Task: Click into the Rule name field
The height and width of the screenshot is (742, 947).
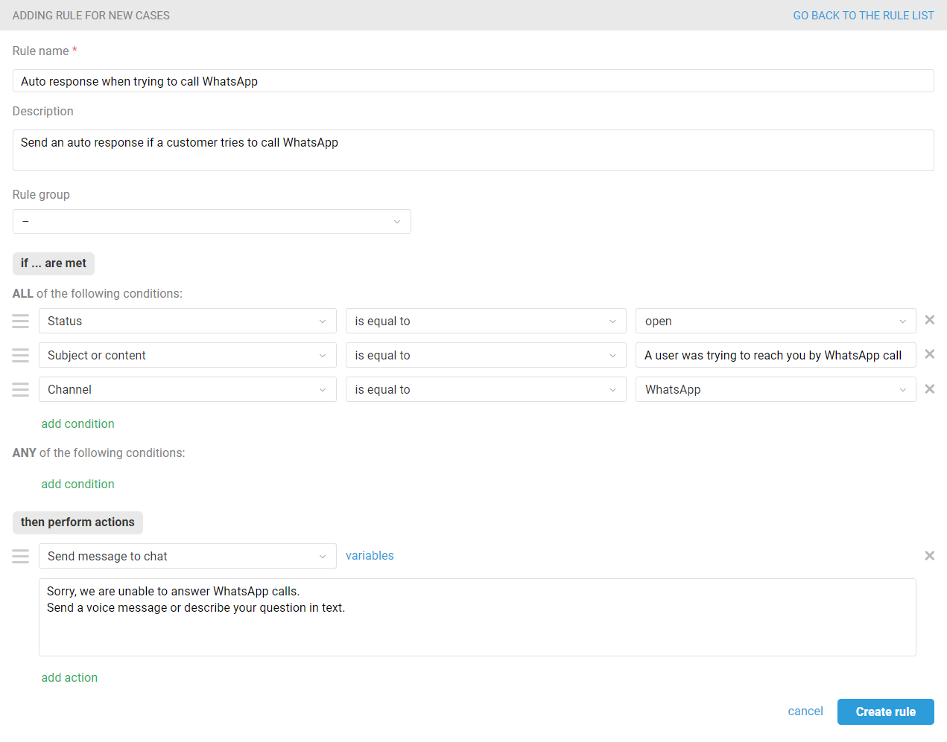Action: 473,81
